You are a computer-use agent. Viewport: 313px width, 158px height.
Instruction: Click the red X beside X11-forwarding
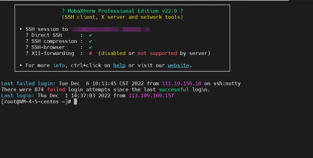90,53
